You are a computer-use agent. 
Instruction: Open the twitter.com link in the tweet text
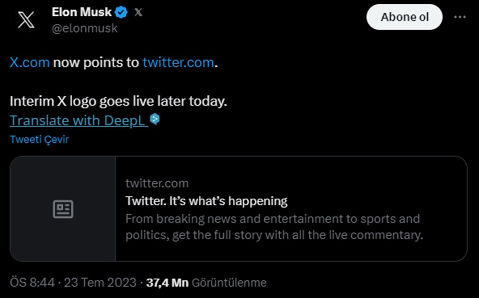(178, 62)
